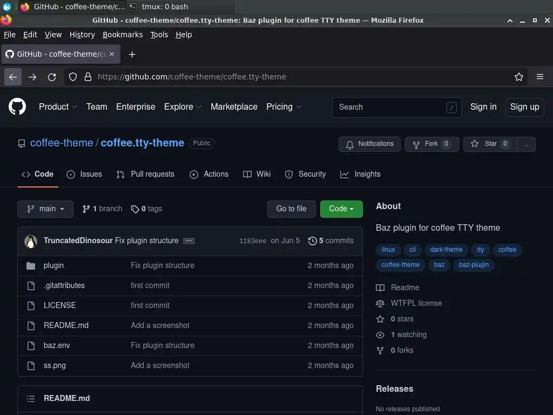The height and width of the screenshot is (415, 553).
Task: Reload the page with the refresh icon
Action: click(52, 77)
